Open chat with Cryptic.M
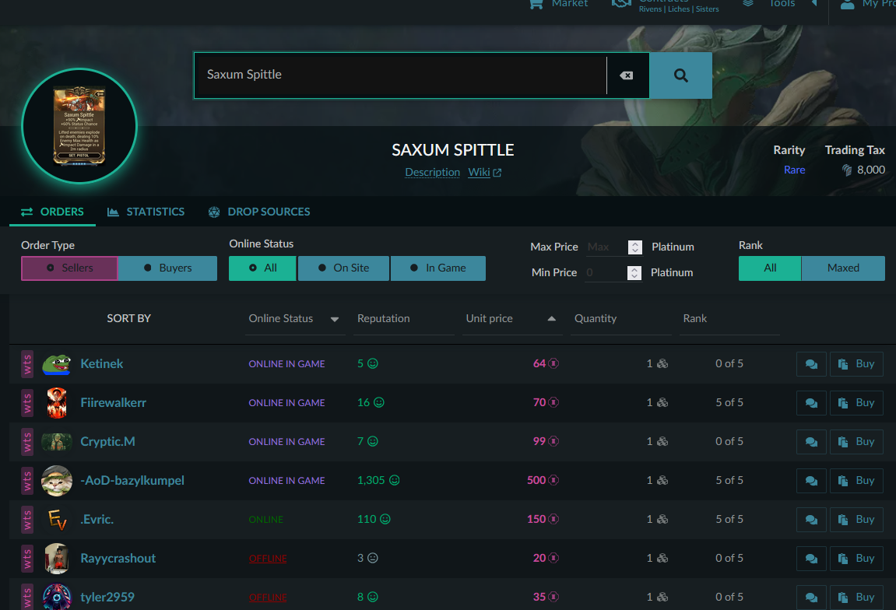This screenshot has width=896, height=610. (811, 441)
